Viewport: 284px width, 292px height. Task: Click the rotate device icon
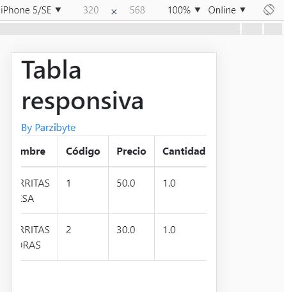pyautogui.click(x=269, y=10)
